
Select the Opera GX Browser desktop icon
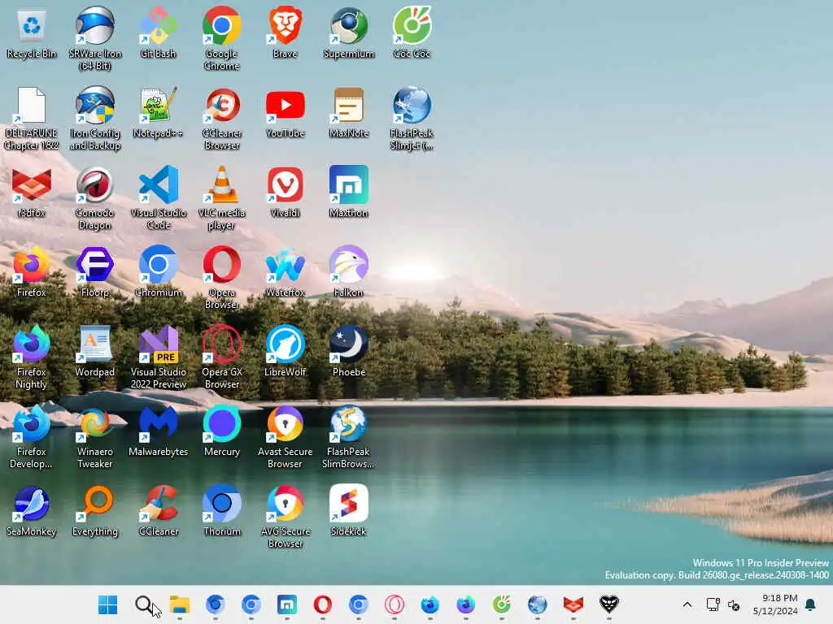click(222, 357)
